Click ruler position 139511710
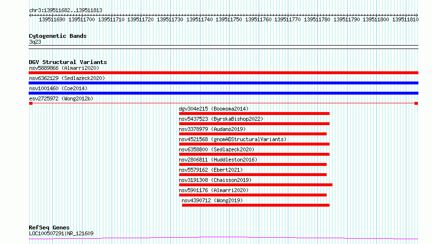432x244 pixels. coord(111,19)
